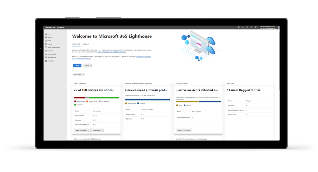The height and width of the screenshot is (172, 318).
Task: Open Threat management from sidebar
Action: point(53,47)
